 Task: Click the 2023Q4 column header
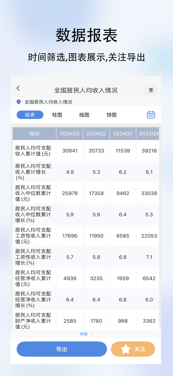(x=148, y=134)
